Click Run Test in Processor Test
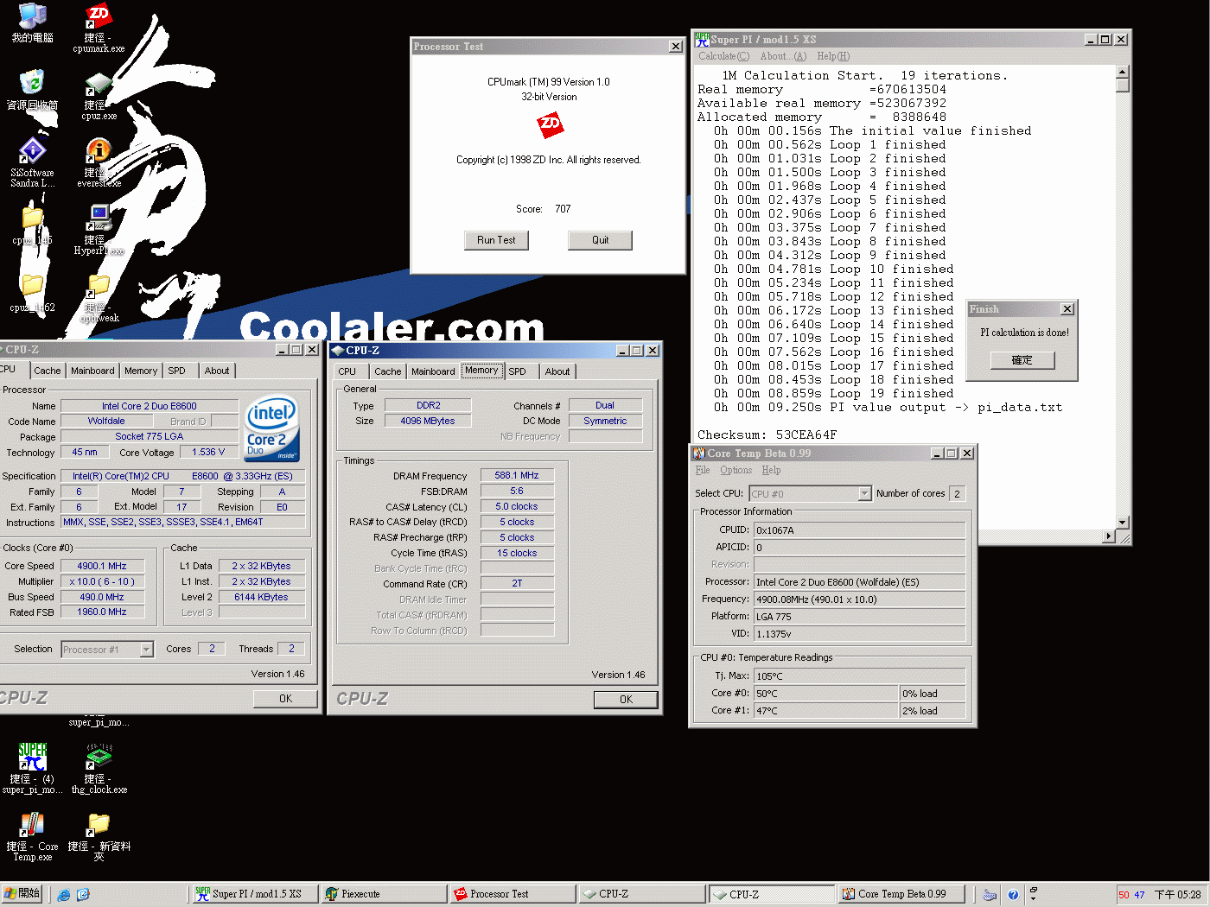The height and width of the screenshot is (907, 1210). point(496,240)
